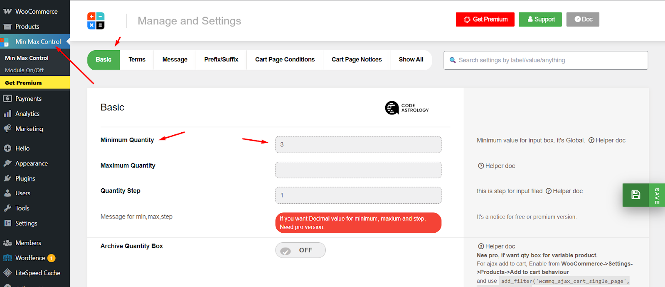Open Helper doc link for Archive Quantity Box
This screenshot has height=287, width=665.
tap(497, 246)
